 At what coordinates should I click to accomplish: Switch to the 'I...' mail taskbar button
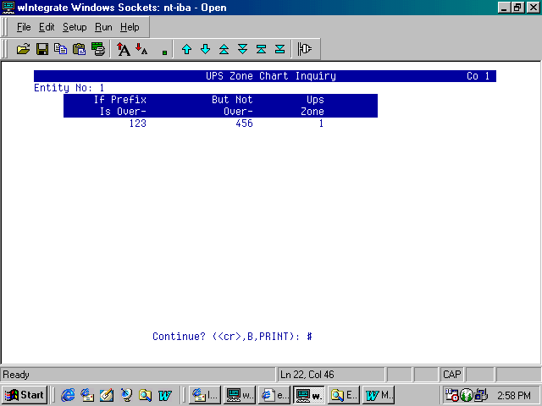coord(205,395)
